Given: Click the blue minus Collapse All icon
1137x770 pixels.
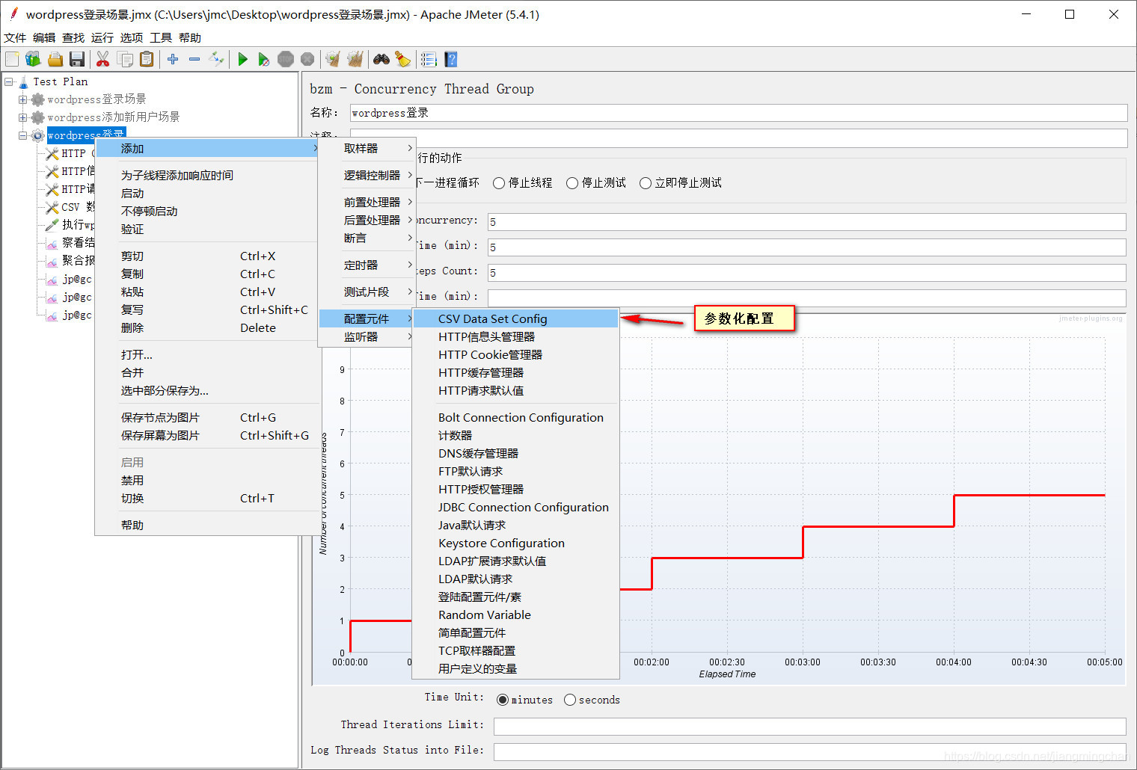Looking at the screenshot, I should click(x=194, y=59).
